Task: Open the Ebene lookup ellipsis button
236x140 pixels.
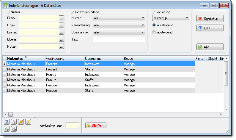Action: point(61,39)
